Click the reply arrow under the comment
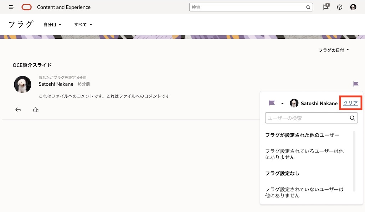Viewport: 365px width, 212px height. coord(18,110)
